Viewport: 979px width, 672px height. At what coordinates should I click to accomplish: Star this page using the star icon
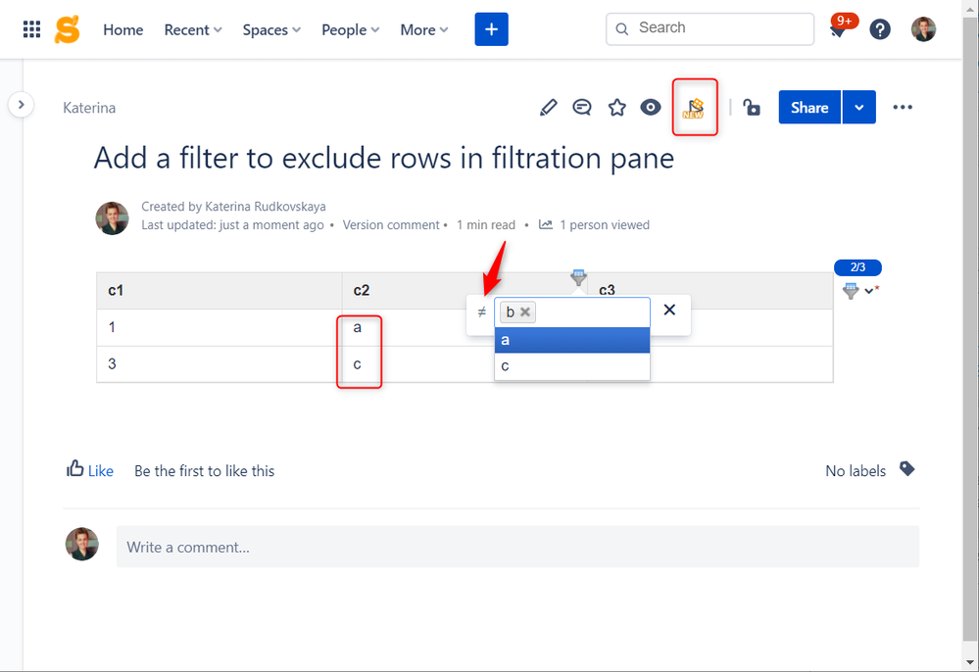pyautogui.click(x=616, y=107)
